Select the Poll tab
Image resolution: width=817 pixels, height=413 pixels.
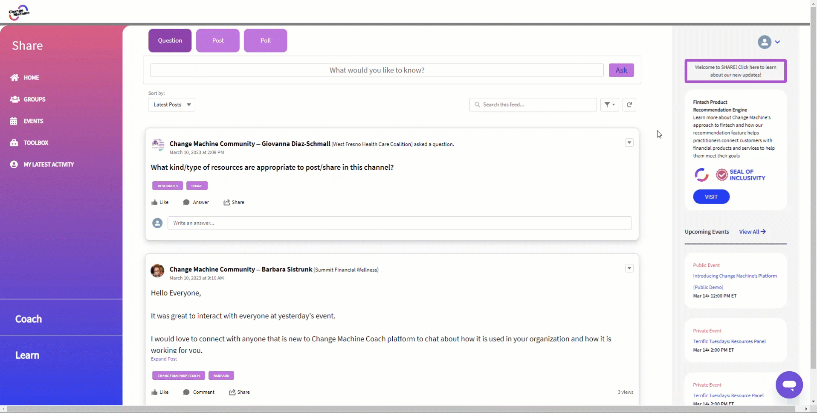(x=265, y=41)
